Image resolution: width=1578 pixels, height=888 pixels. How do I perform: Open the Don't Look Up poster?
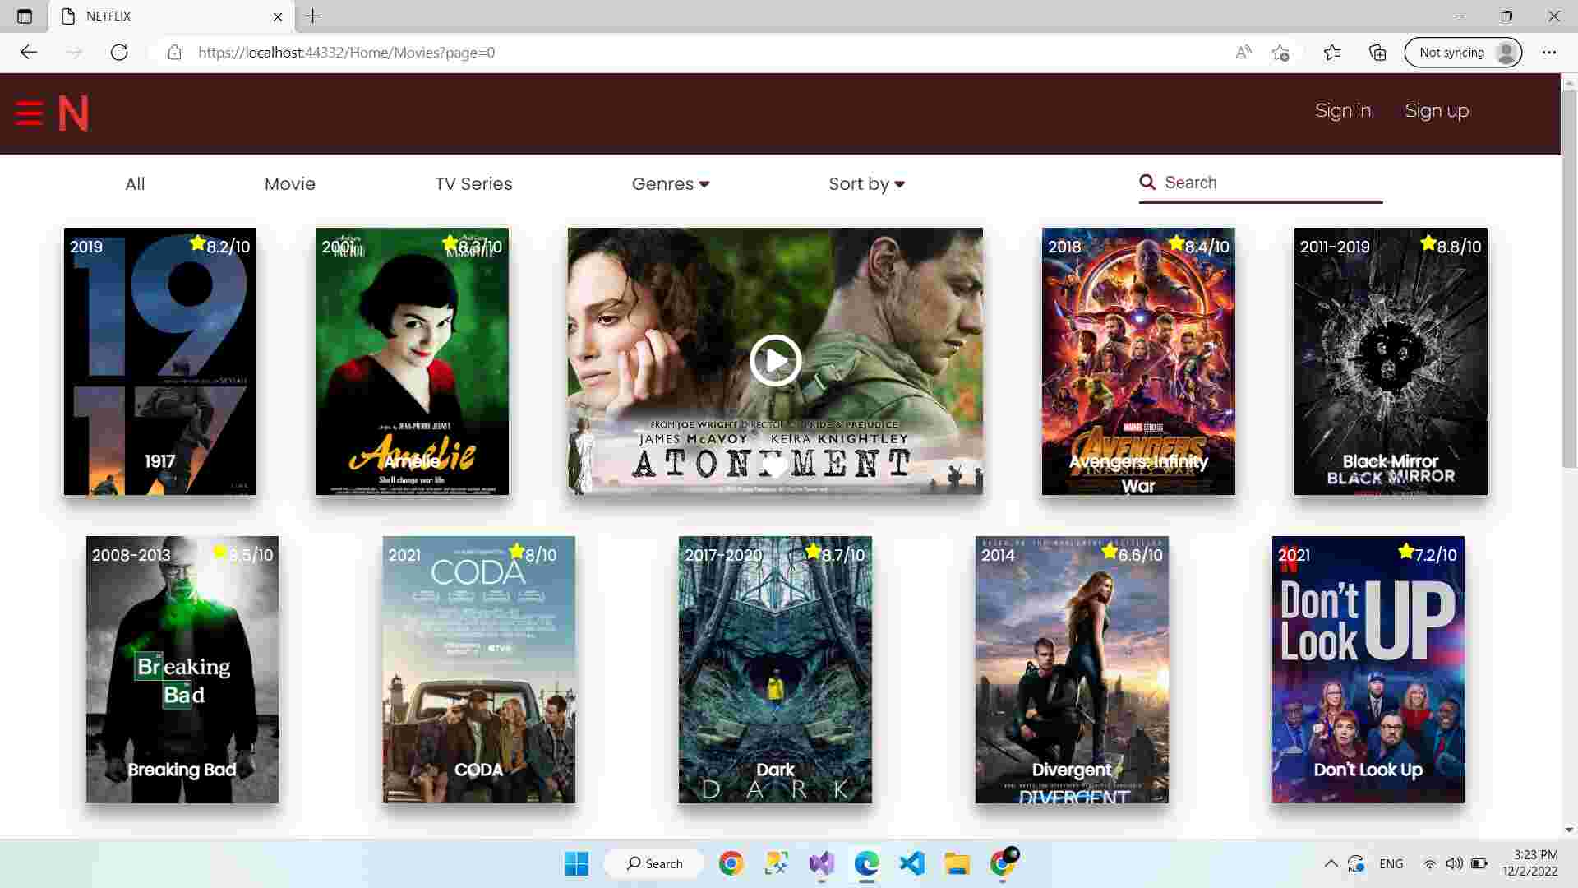1368,670
